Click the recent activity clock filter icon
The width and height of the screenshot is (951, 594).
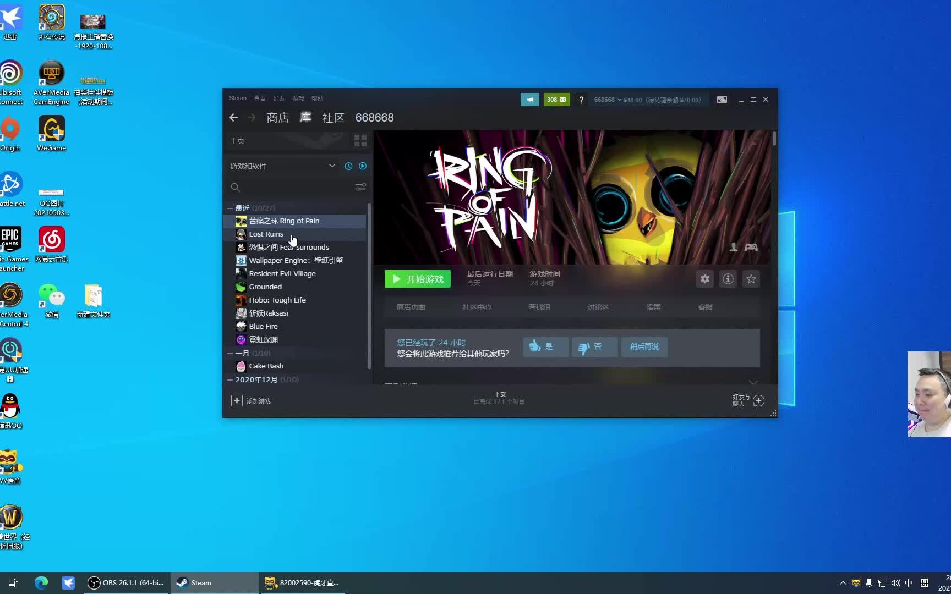pyautogui.click(x=348, y=166)
